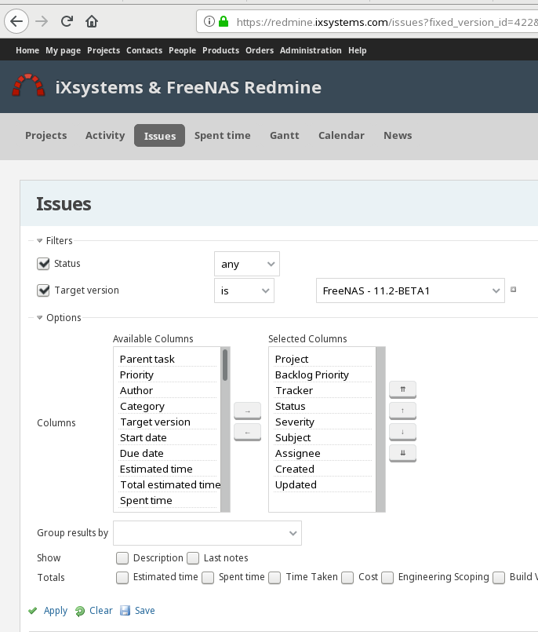
Task: Open the Target version operator dropdown showing is
Action: [x=244, y=290]
